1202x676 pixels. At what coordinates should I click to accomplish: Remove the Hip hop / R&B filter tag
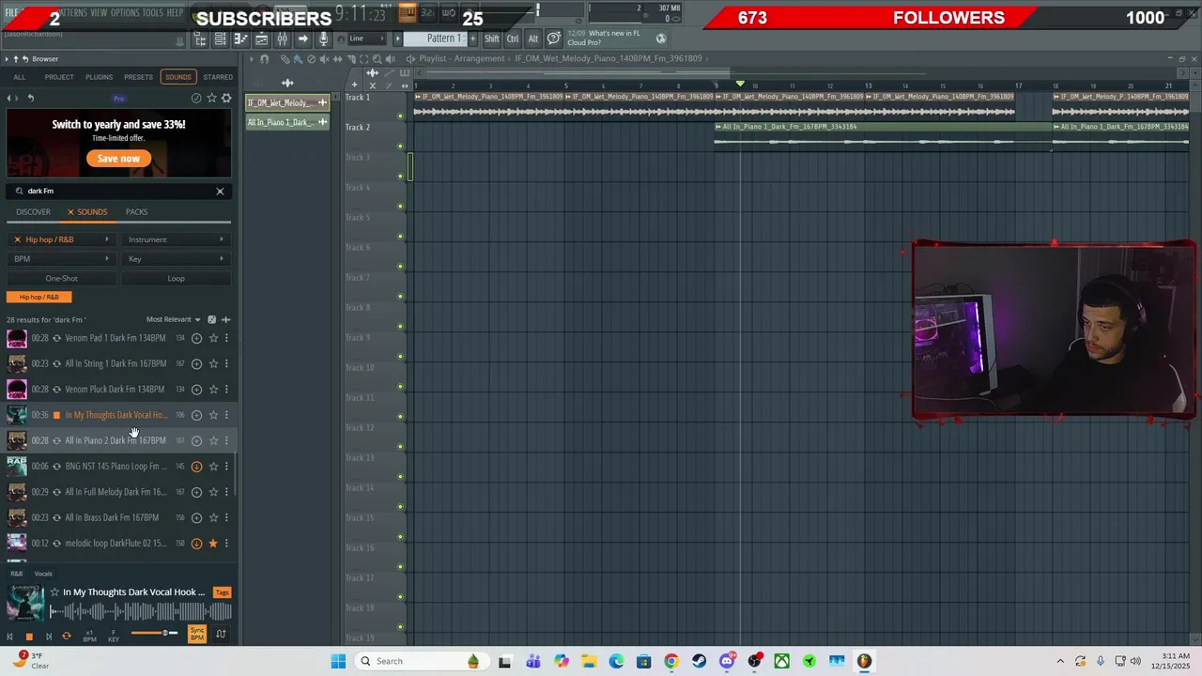coord(39,297)
